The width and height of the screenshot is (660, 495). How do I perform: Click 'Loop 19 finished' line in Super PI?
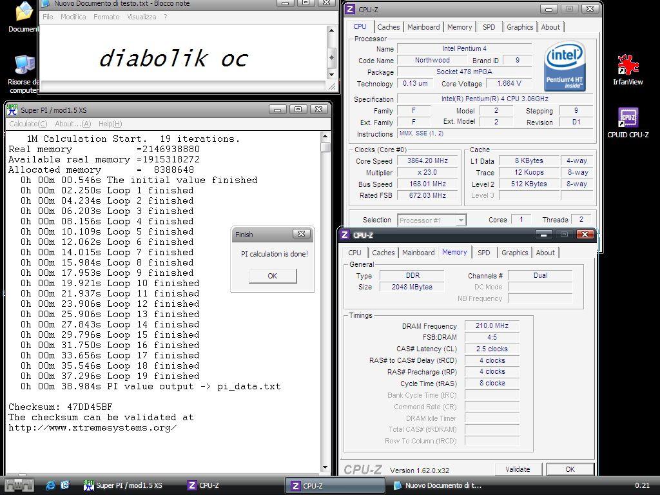pyautogui.click(x=110, y=376)
